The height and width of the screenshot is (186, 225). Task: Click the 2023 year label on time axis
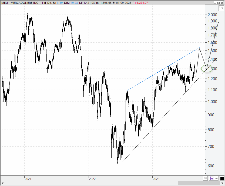[x=156, y=179]
